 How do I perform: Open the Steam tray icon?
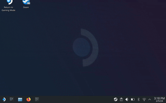point(116,99)
